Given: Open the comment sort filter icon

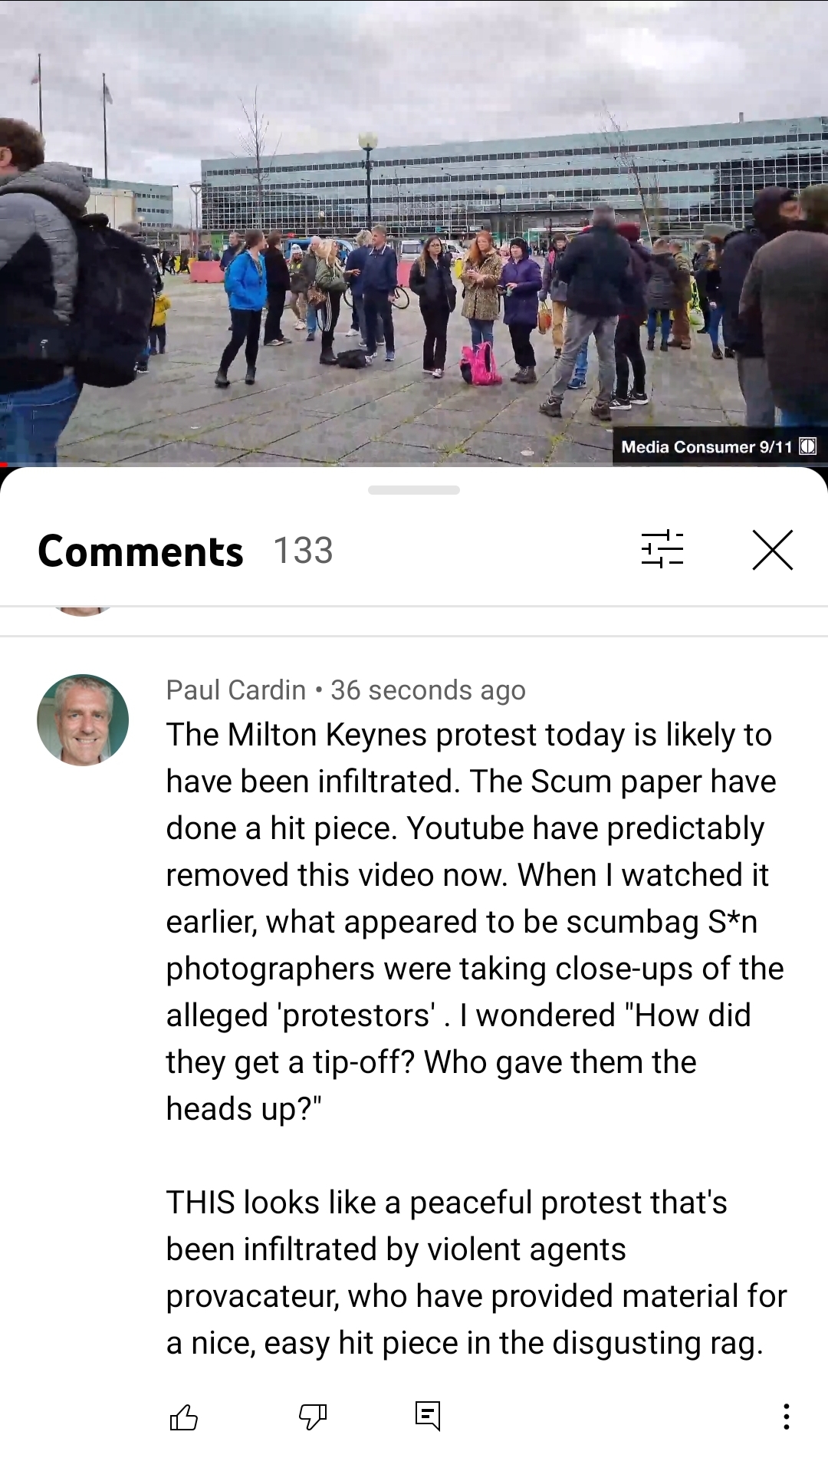Looking at the screenshot, I should coord(662,549).
